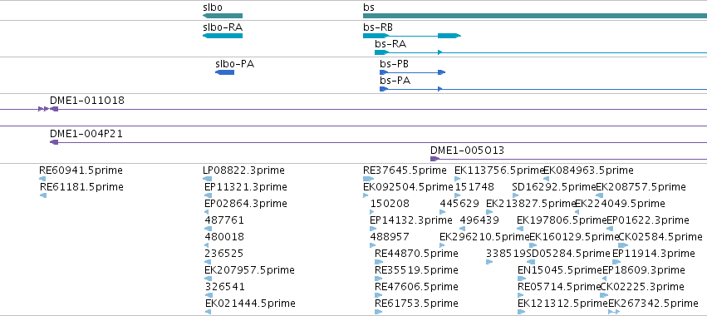Image resolution: width=707 pixels, height=316 pixels.
Task: Select the slbo-RA transcript glyph
Action: pyautogui.click(x=223, y=35)
